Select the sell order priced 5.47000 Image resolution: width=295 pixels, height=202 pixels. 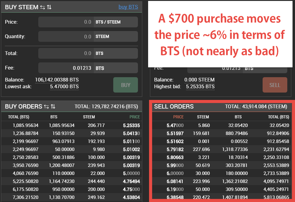pos(222,125)
